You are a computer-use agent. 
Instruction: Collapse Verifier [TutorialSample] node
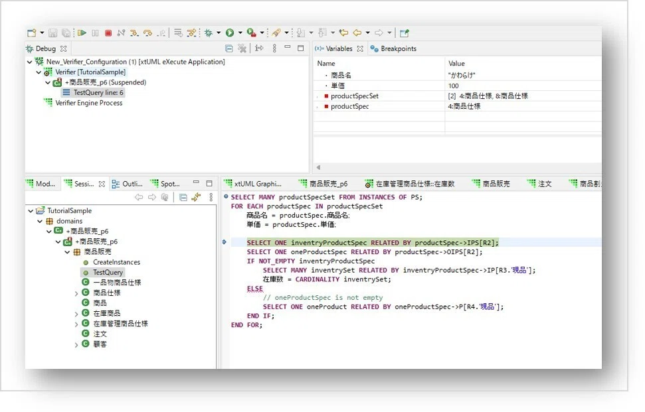(x=39, y=72)
